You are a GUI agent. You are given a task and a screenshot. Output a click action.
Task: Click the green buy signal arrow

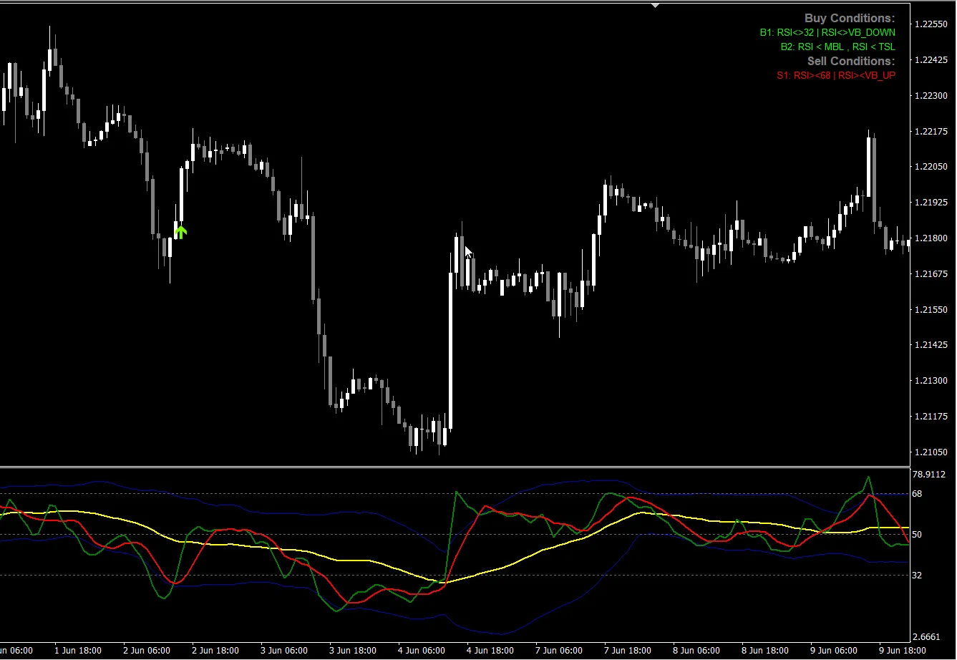pyautogui.click(x=180, y=231)
